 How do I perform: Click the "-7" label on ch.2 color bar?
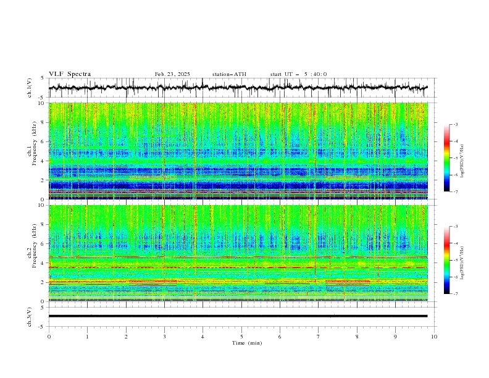click(x=455, y=294)
